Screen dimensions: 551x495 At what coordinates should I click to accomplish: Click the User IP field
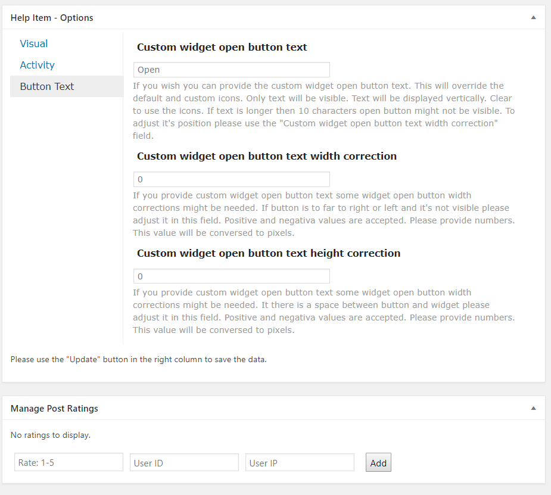[300, 463]
